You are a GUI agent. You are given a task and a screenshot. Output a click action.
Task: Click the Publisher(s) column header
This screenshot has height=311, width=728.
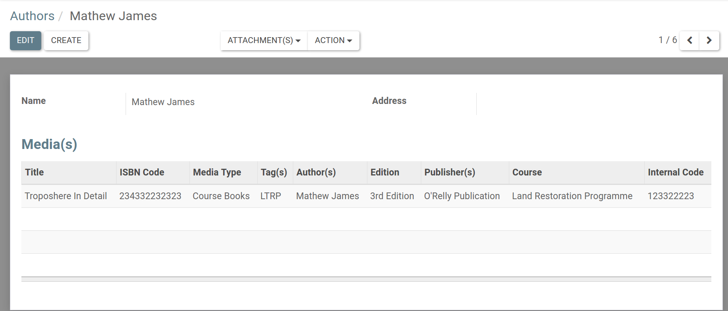pos(449,172)
